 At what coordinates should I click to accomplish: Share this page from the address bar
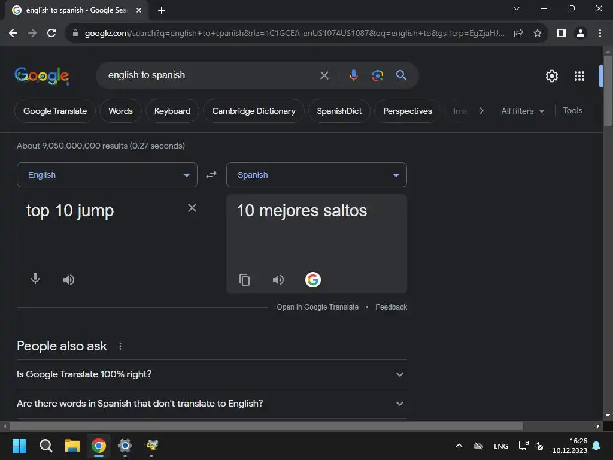pos(518,34)
